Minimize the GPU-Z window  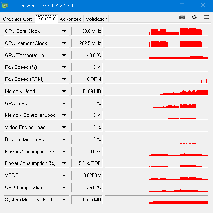coord(162,5)
